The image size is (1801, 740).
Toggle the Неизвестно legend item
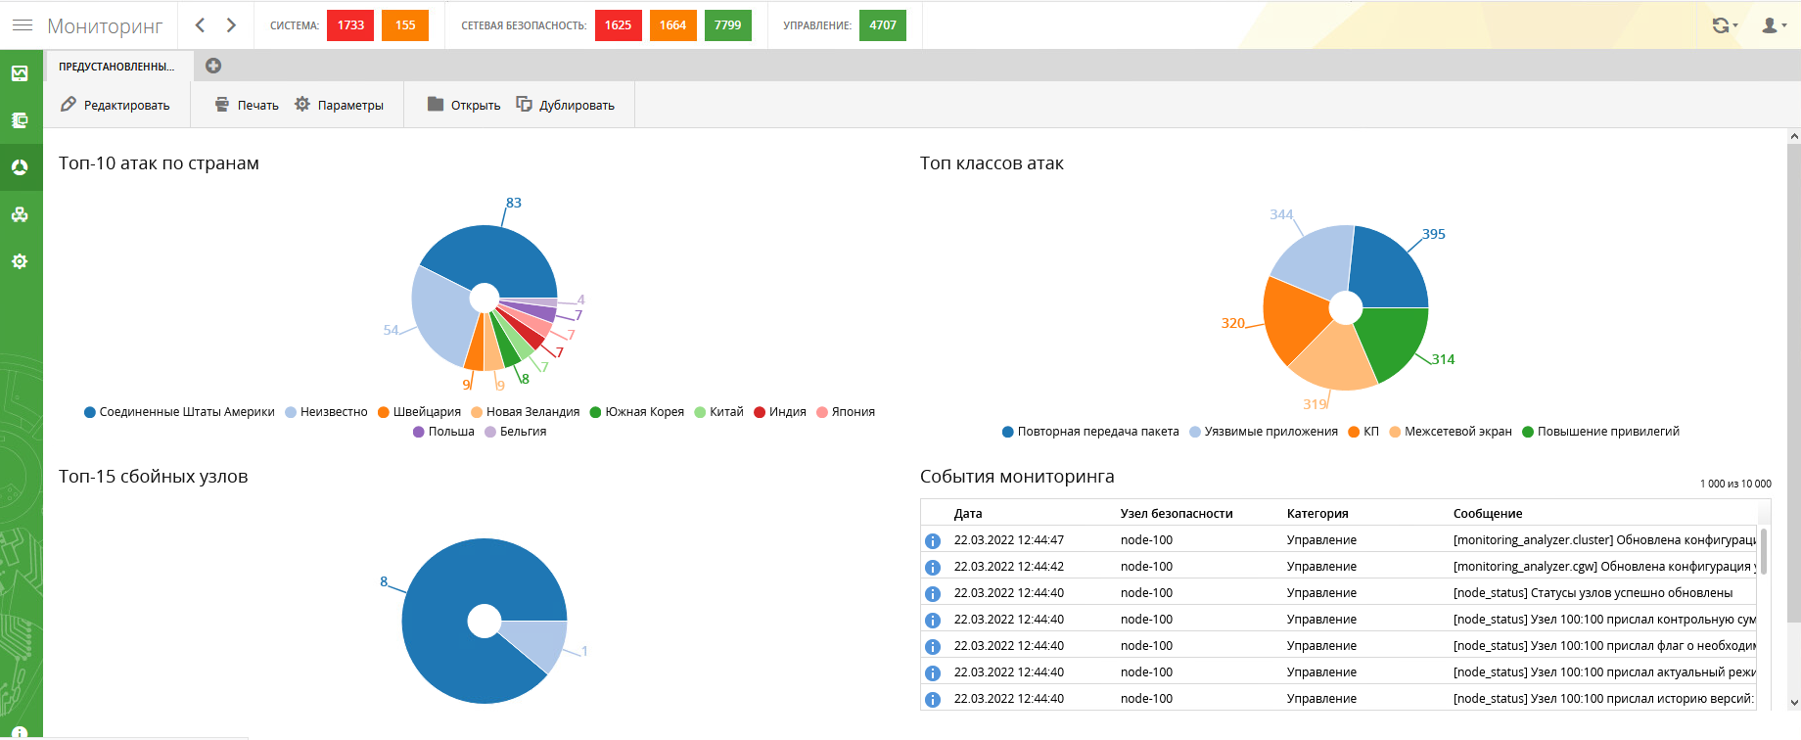click(x=326, y=412)
